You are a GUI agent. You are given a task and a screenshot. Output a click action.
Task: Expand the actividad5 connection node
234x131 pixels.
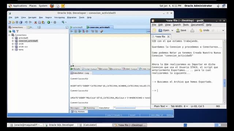pyautogui.click(x=13, y=38)
